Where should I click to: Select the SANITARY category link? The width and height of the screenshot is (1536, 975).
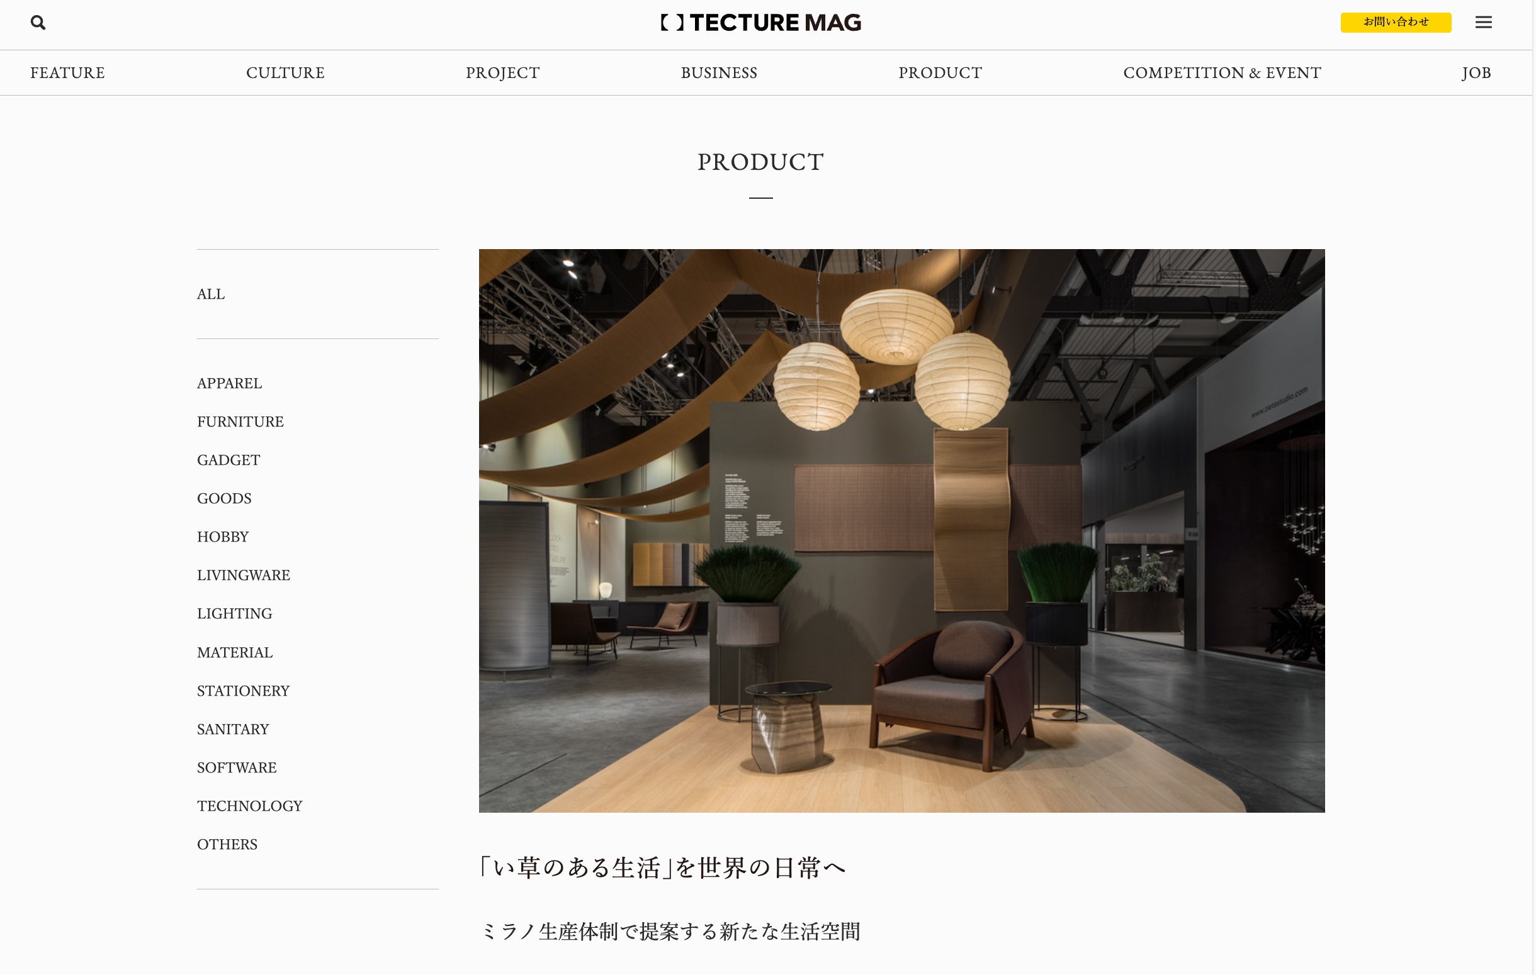(x=233, y=729)
